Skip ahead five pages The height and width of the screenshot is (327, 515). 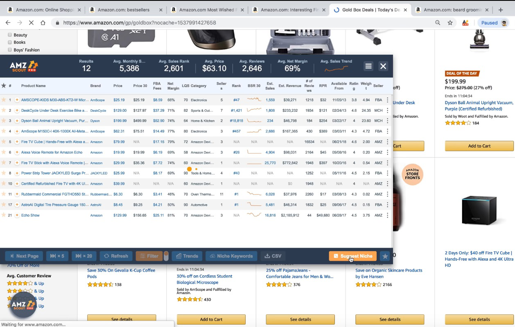57,256
